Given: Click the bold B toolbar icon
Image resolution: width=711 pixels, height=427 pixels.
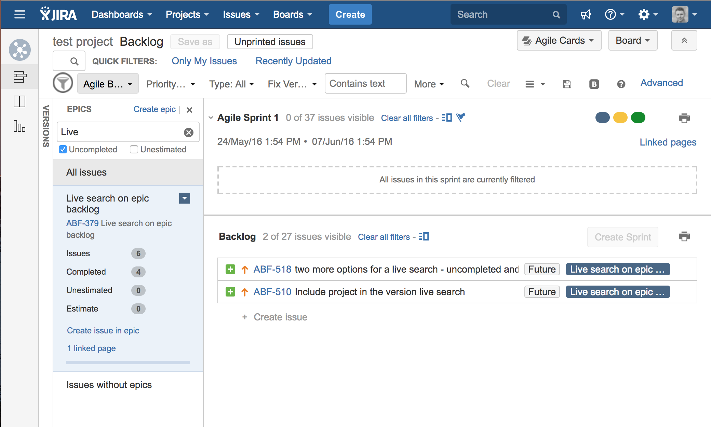Looking at the screenshot, I should (594, 84).
